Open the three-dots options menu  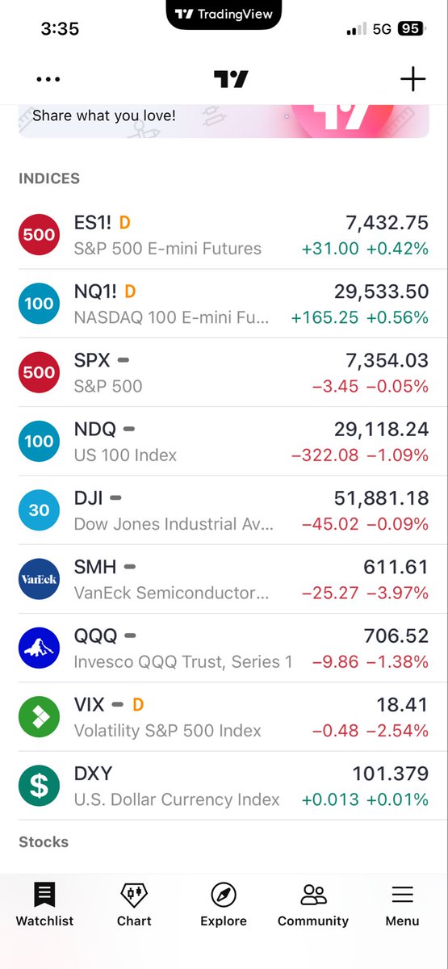click(x=48, y=79)
